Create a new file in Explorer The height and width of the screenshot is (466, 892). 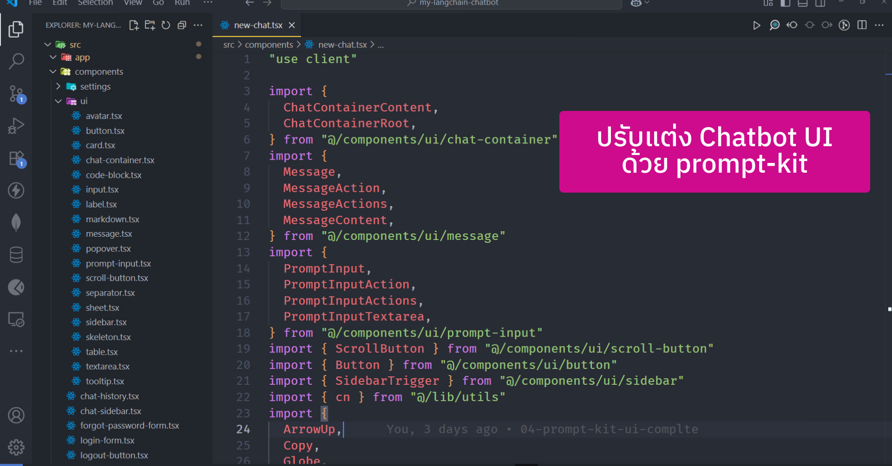pos(134,25)
